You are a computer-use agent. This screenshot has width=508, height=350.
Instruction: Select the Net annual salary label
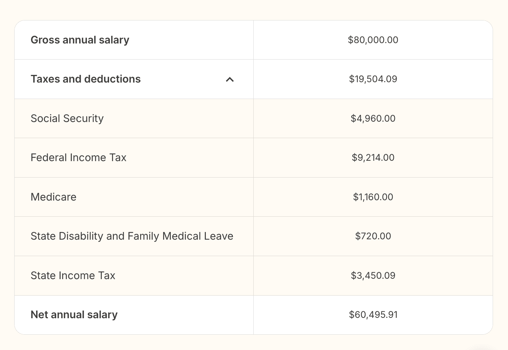pos(74,315)
